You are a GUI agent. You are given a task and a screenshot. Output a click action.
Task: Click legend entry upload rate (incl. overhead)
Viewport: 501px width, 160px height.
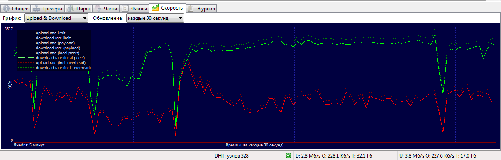point(61,62)
